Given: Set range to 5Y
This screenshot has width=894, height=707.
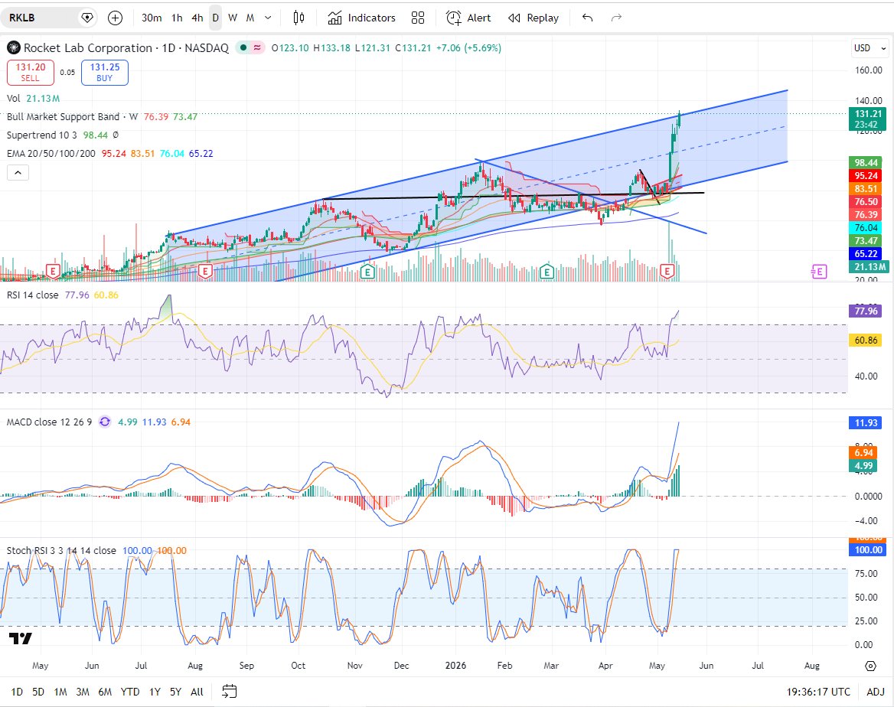Looking at the screenshot, I should point(175,692).
